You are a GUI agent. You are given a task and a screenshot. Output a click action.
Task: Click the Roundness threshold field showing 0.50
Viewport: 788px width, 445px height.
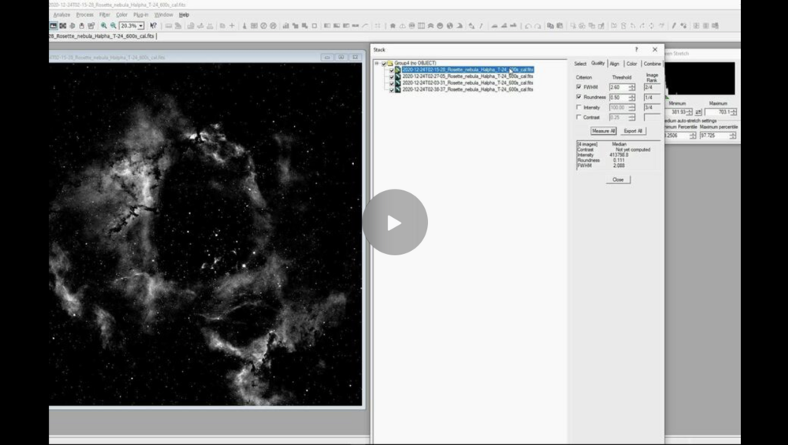(x=619, y=98)
